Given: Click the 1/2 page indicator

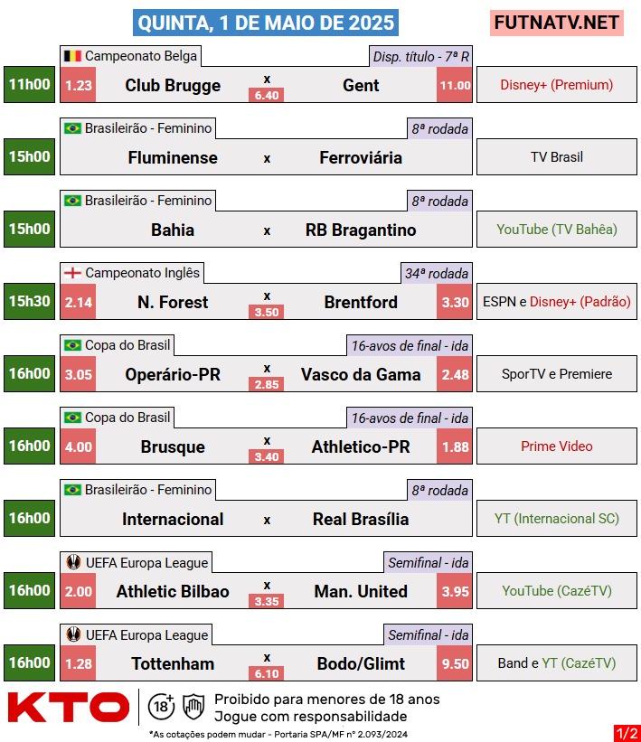Looking at the screenshot, I should click(x=627, y=733).
